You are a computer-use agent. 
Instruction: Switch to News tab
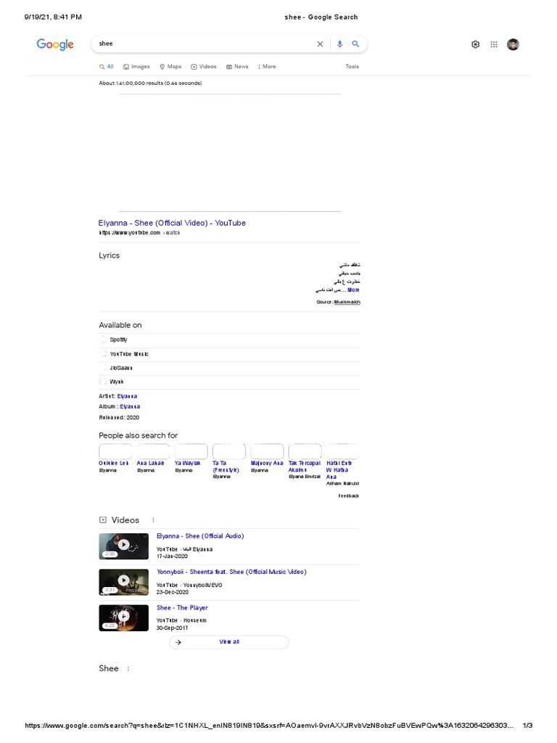point(237,67)
